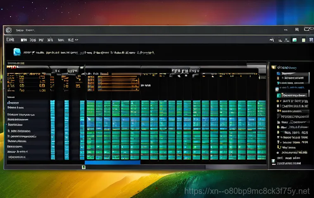Screen dimensions: 314x198
Task: Expand the highlighted group header in right panel
Action: (x=295, y=95)
